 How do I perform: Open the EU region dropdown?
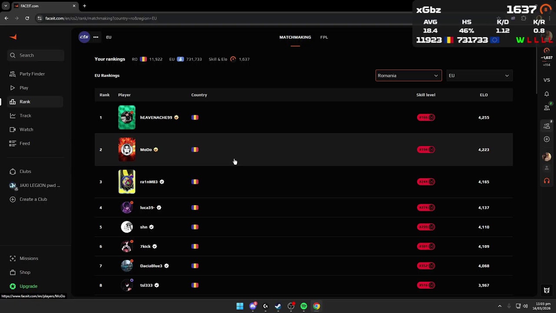[479, 76]
